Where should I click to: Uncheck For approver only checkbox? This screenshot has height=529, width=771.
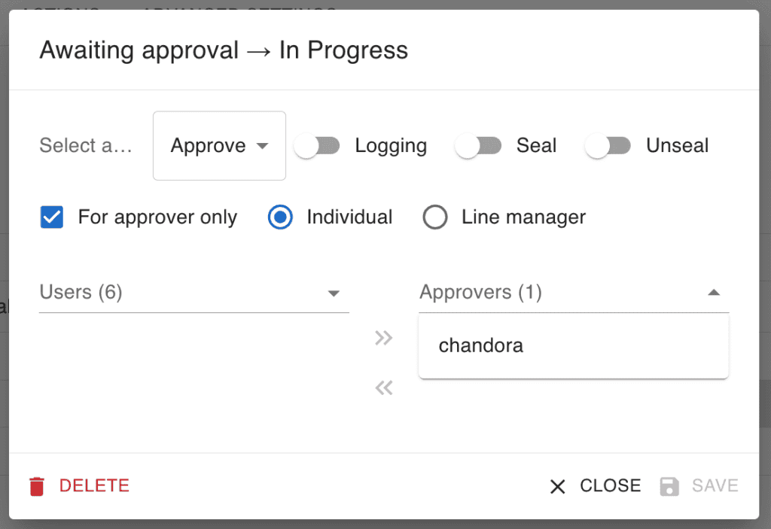[x=52, y=217]
